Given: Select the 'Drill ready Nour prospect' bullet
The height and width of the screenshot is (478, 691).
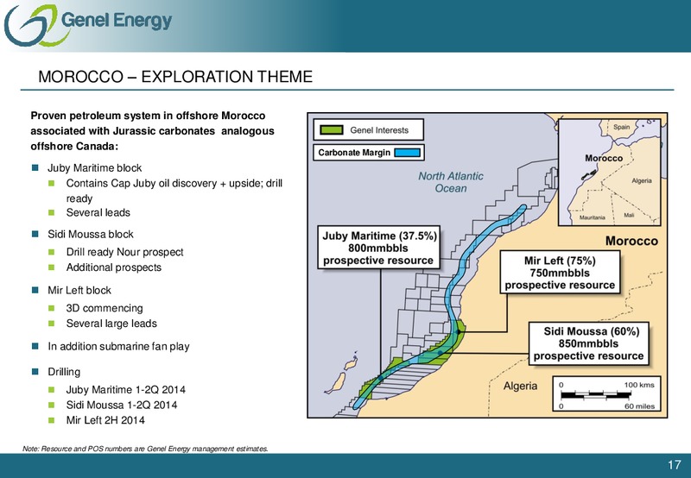Looking at the screenshot, I should tap(124, 252).
